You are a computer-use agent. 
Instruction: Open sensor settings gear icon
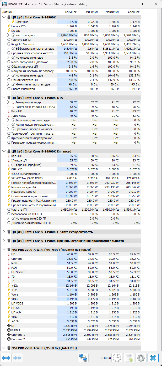(x=141, y=358)
